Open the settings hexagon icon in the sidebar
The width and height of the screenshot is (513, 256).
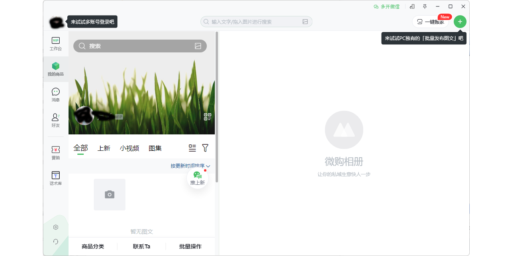click(56, 227)
